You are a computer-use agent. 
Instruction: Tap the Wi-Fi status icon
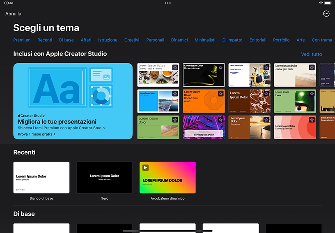pyautogui.click(x=321, y=3)
